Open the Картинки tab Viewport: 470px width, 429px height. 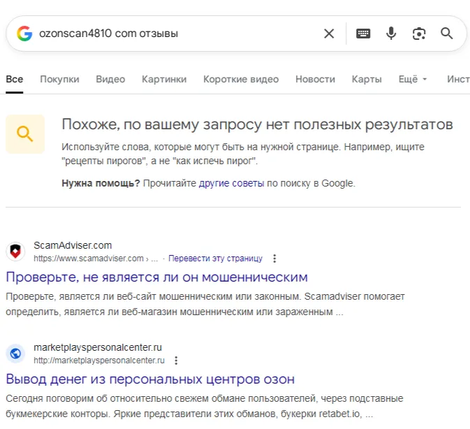[164, 79]
